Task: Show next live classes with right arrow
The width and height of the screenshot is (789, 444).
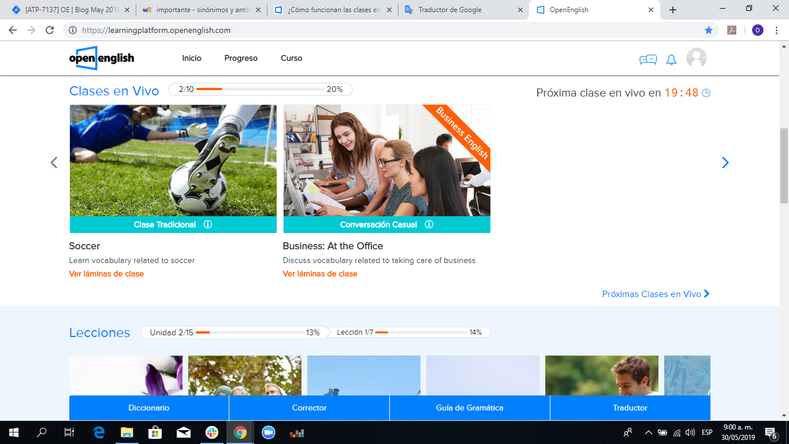Action: pyautogui.click(x=725, y=163)
